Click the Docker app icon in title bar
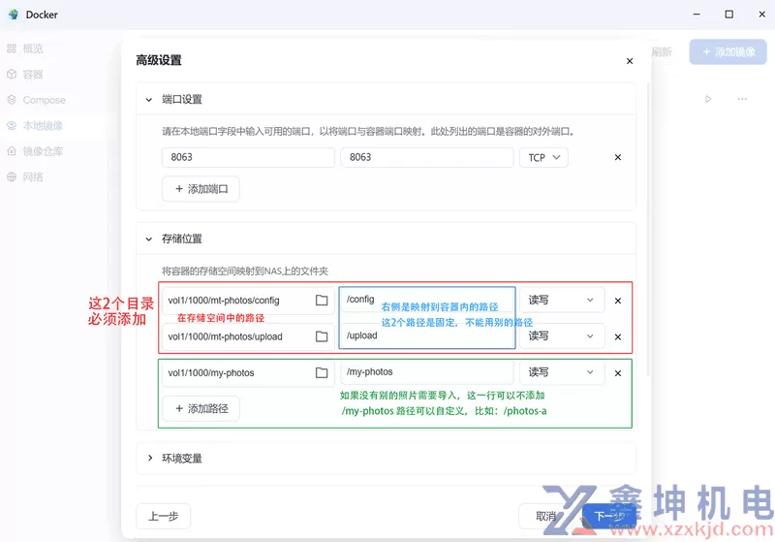Image resolution: width=775 pixels, height=542 pixels. 14,15
